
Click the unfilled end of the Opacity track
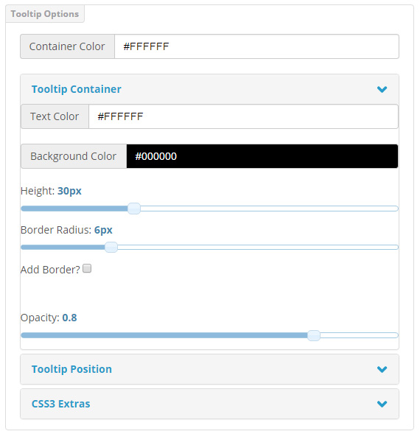[359, 335]
